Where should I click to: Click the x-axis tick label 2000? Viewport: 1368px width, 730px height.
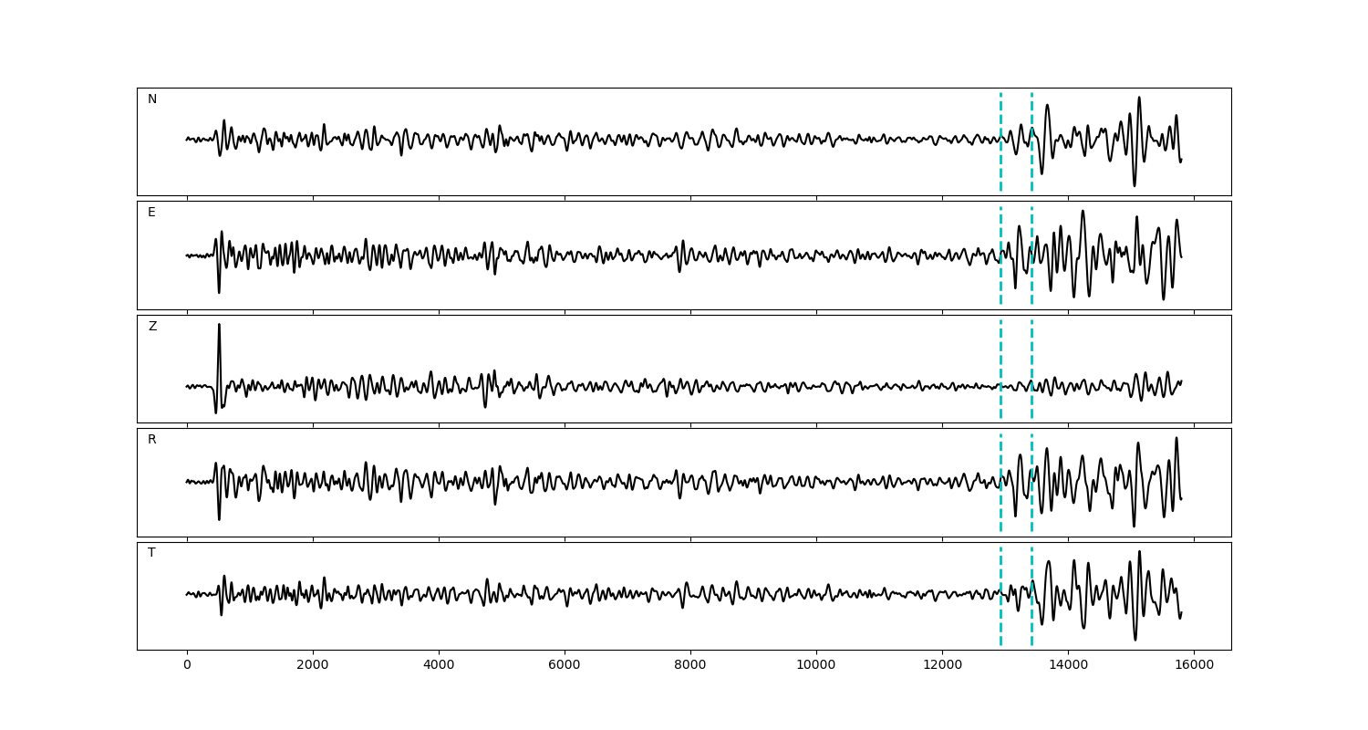tap(313, 665)
